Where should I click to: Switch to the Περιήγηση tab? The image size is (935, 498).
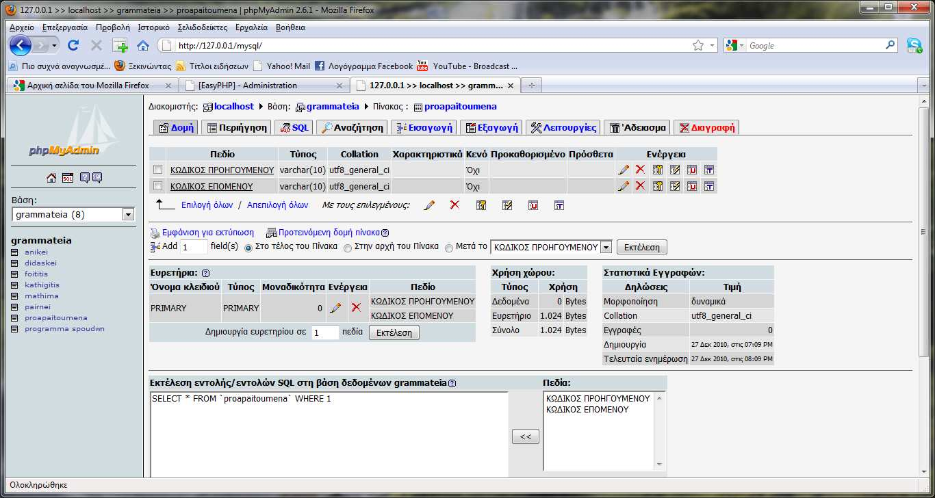(236, 128)
